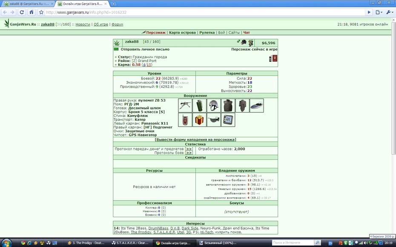Click the go arrow beside address bar
This screenshot has width=396, height=247.
pyautogui.click(x=369, y=12)
